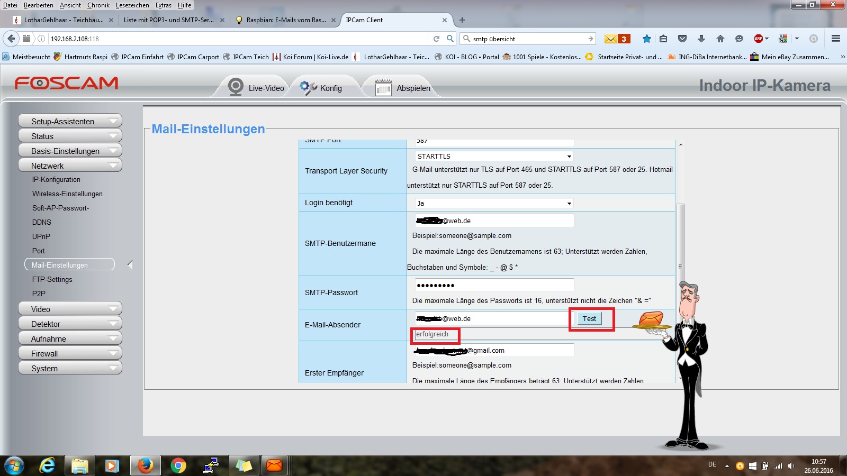Open the downloads arrow icon
This screenshot has width=847, height=476.
(x=701, y=39)
